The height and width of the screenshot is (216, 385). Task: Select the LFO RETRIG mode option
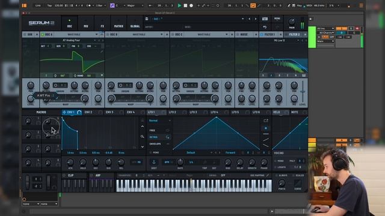159,137
